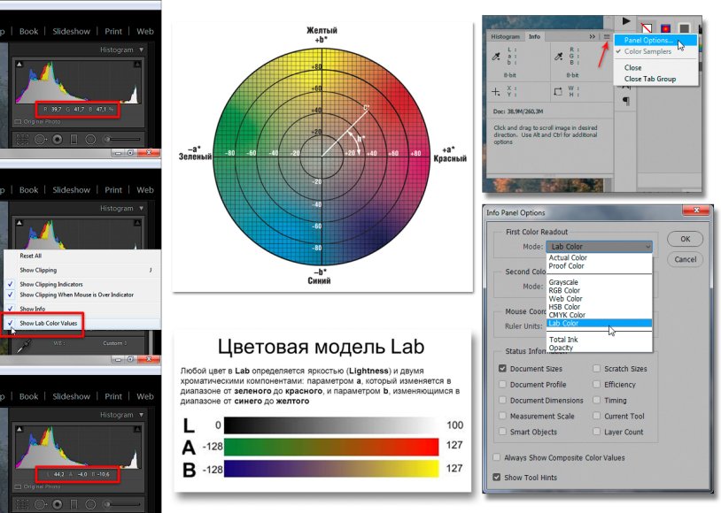Viewport: 721px width, 513px height.
Task: Pick CMYK Color in the mode list
Action: [567, 314]
